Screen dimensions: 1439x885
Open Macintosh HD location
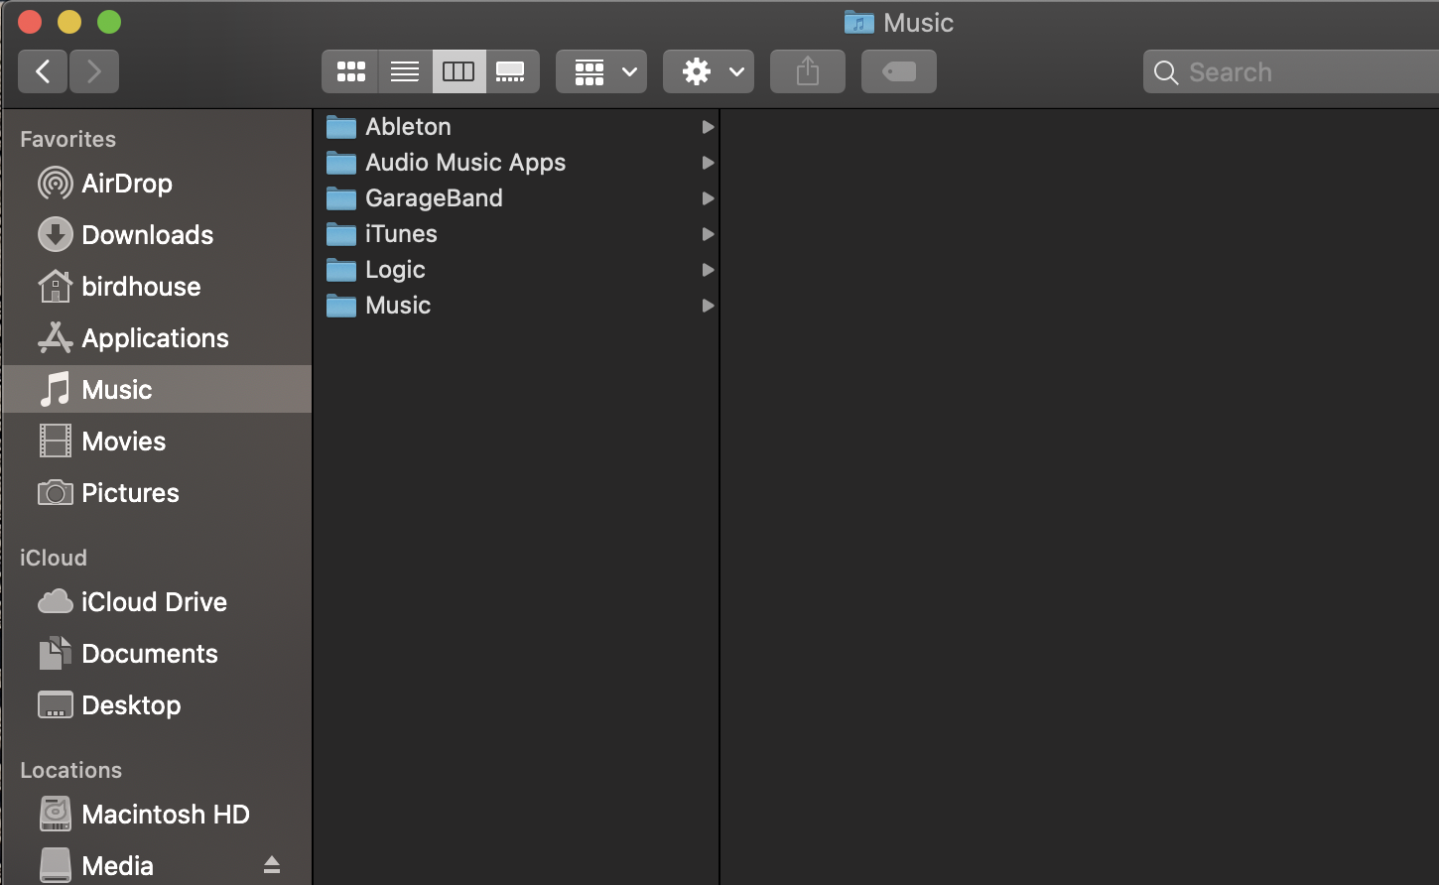click(157, 815)
